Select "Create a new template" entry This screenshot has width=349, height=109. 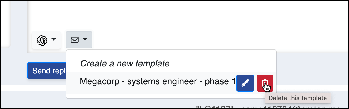(125, 64)
